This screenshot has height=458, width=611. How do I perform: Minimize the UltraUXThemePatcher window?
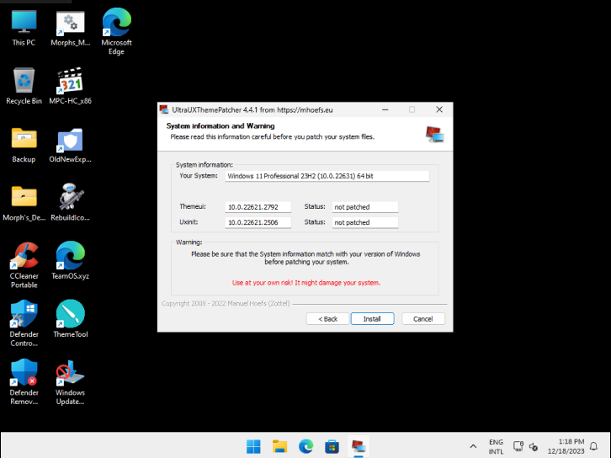coord(385,110)
